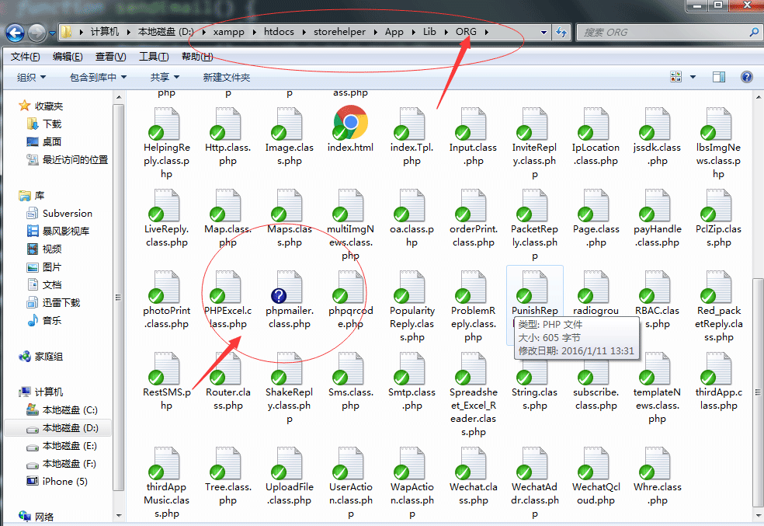This screenshot has height=526, width=764.
Task: Click the change view icon
Action: coord(675,77)
